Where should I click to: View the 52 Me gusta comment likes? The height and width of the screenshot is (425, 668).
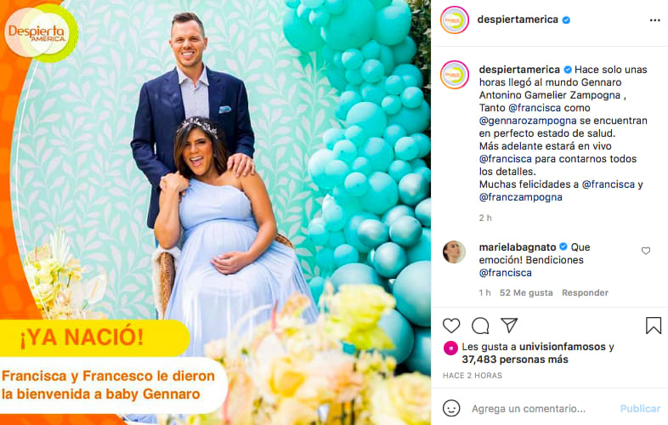(x=526, y=293)
